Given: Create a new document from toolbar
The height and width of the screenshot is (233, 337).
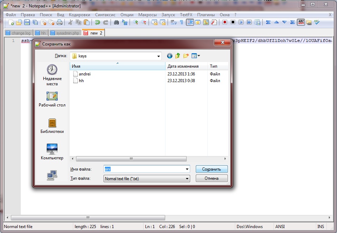Looking at the screenshot, I should point(11,22).
